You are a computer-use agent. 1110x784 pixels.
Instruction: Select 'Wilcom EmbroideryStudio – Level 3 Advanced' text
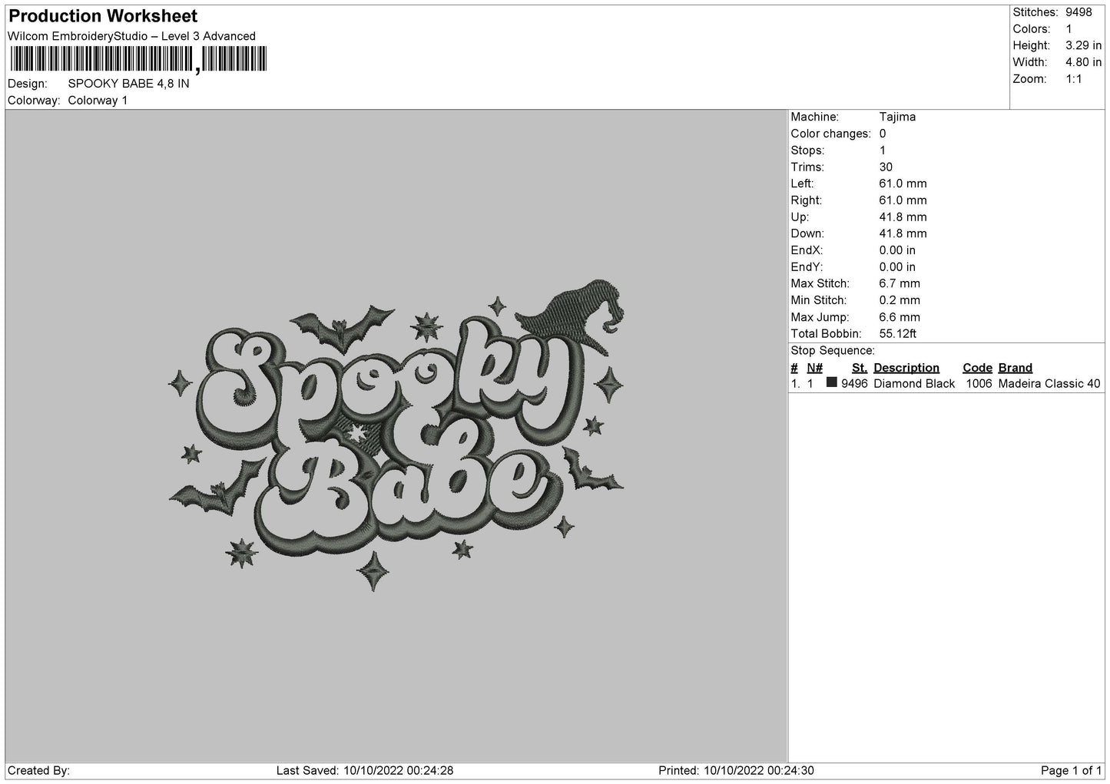(131, 36)
